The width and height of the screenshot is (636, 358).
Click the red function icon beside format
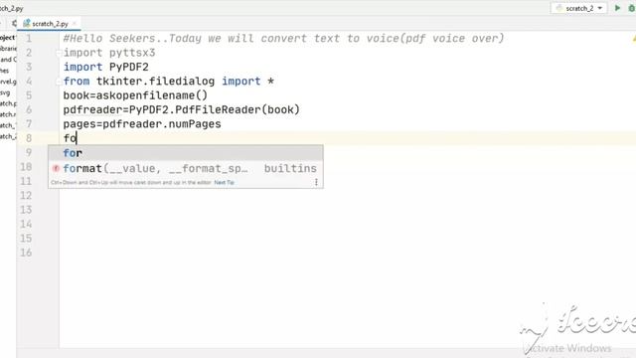pos(56,168)
